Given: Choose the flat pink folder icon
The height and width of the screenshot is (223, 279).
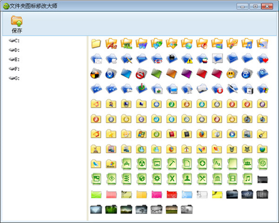Looking at the screenshot, I should click(111, 195).
